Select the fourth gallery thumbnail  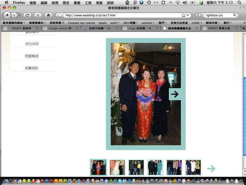pos(155,167)
